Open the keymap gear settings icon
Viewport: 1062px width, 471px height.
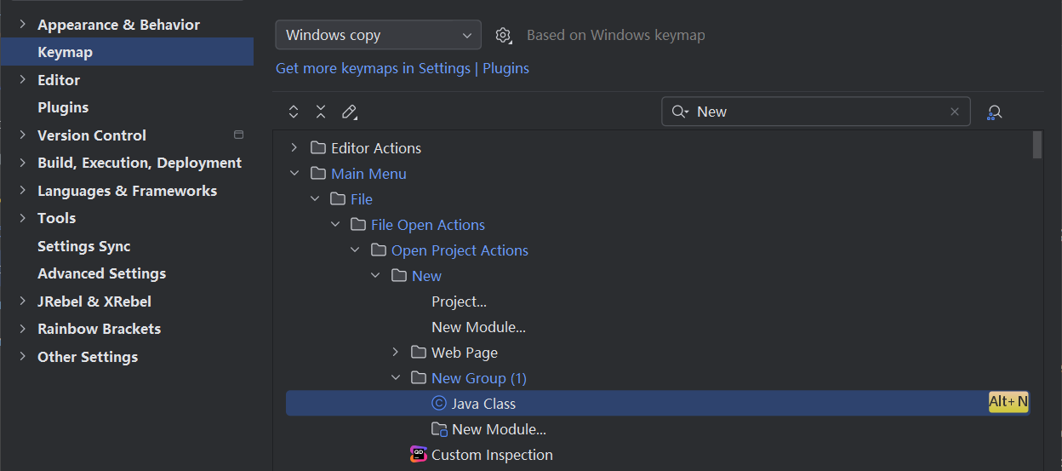pyautogui.click(x=503, y=35)
